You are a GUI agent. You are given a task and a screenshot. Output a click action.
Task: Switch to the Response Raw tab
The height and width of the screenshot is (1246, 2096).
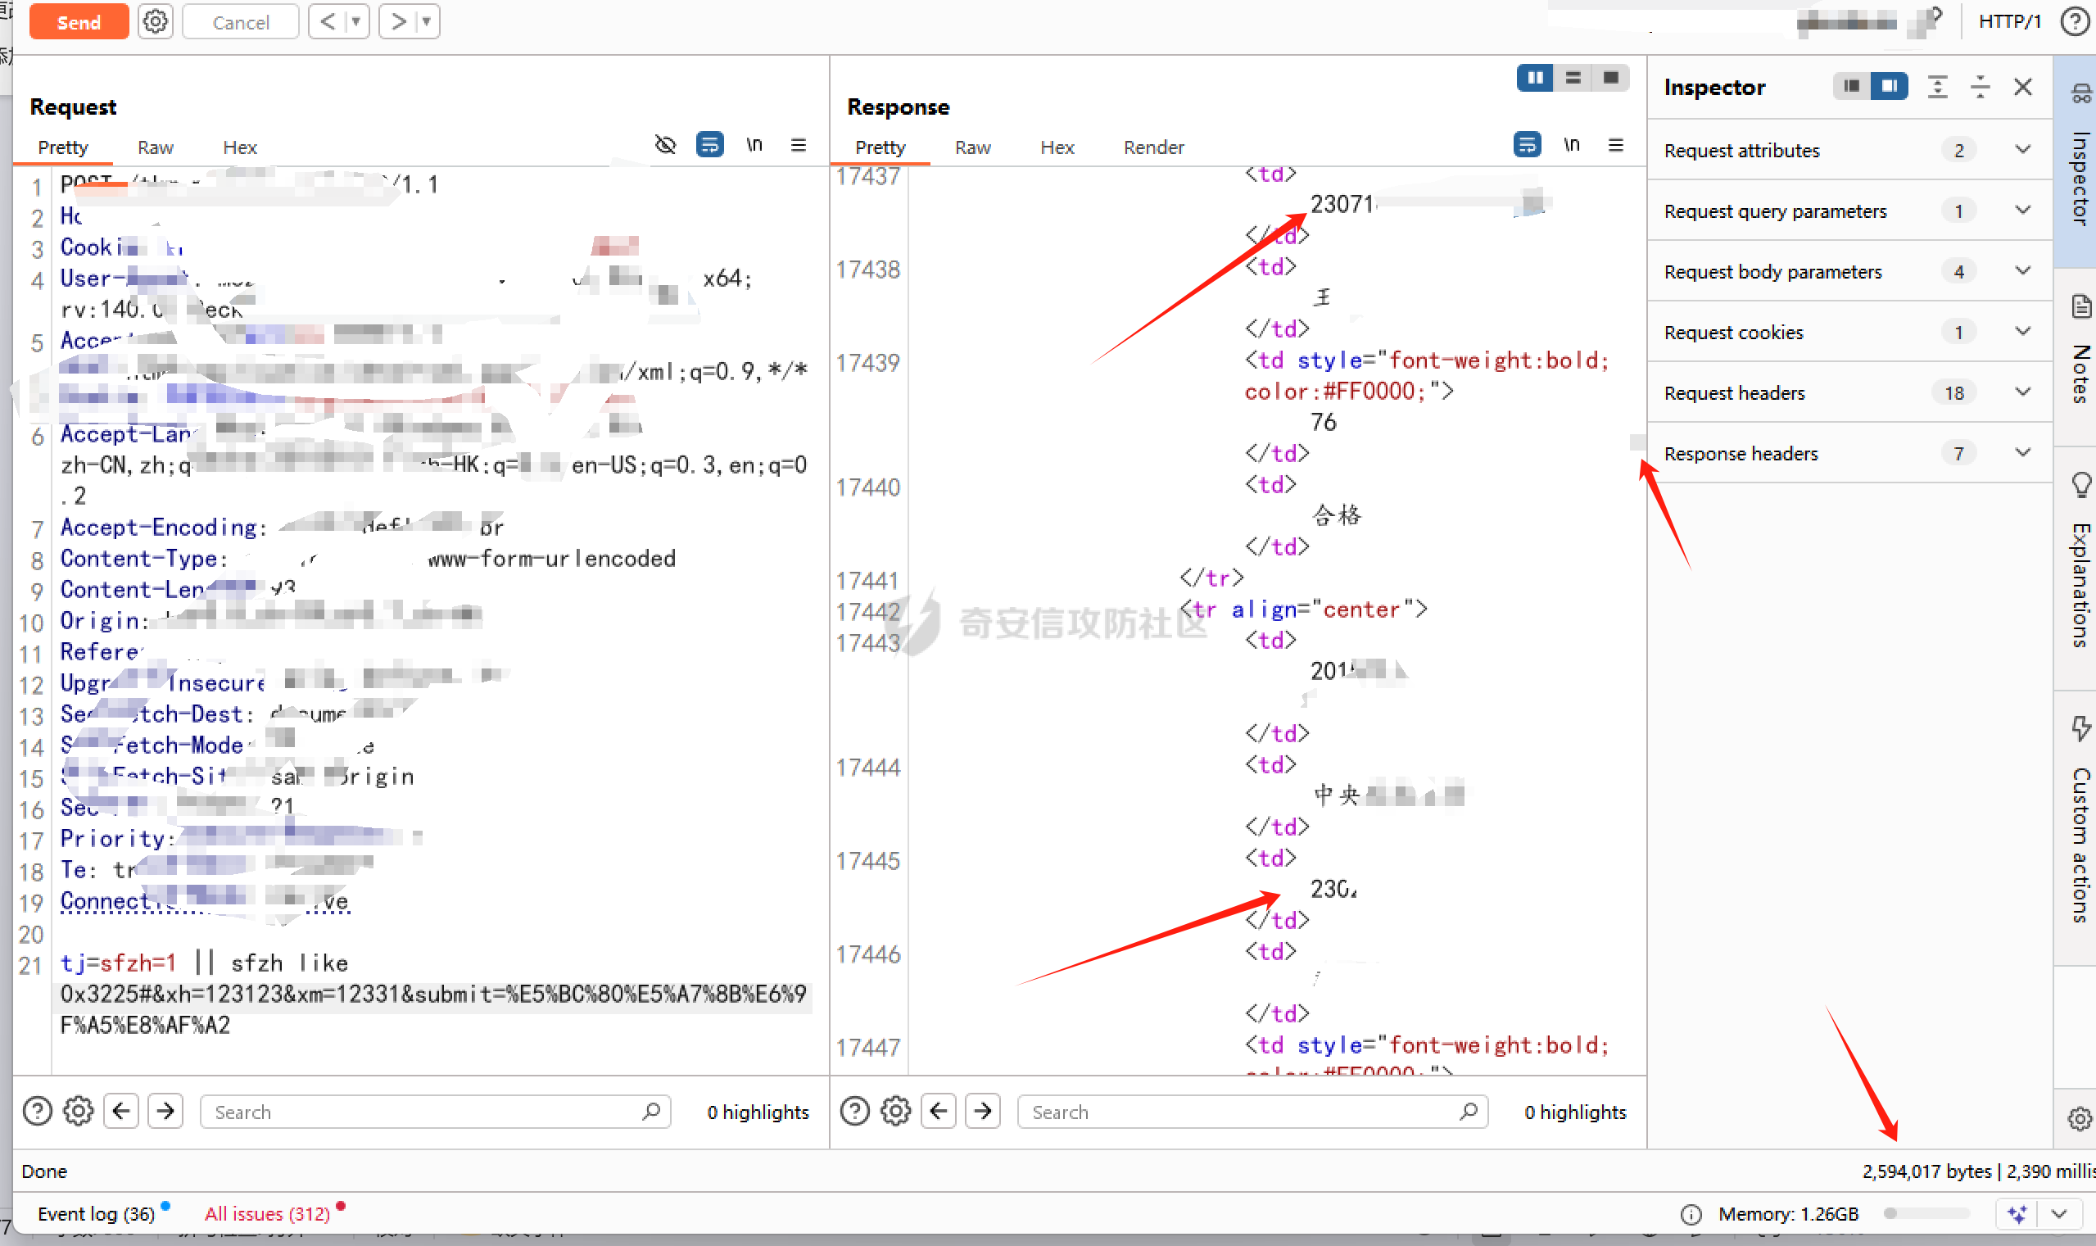[x=973, y=147]
